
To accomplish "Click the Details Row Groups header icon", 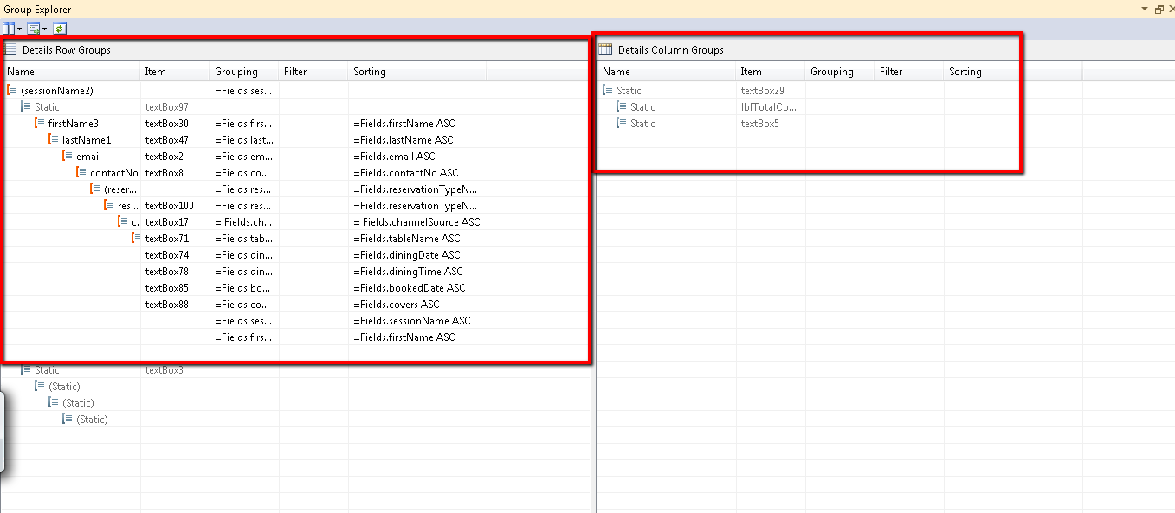I will coord(11,49).
